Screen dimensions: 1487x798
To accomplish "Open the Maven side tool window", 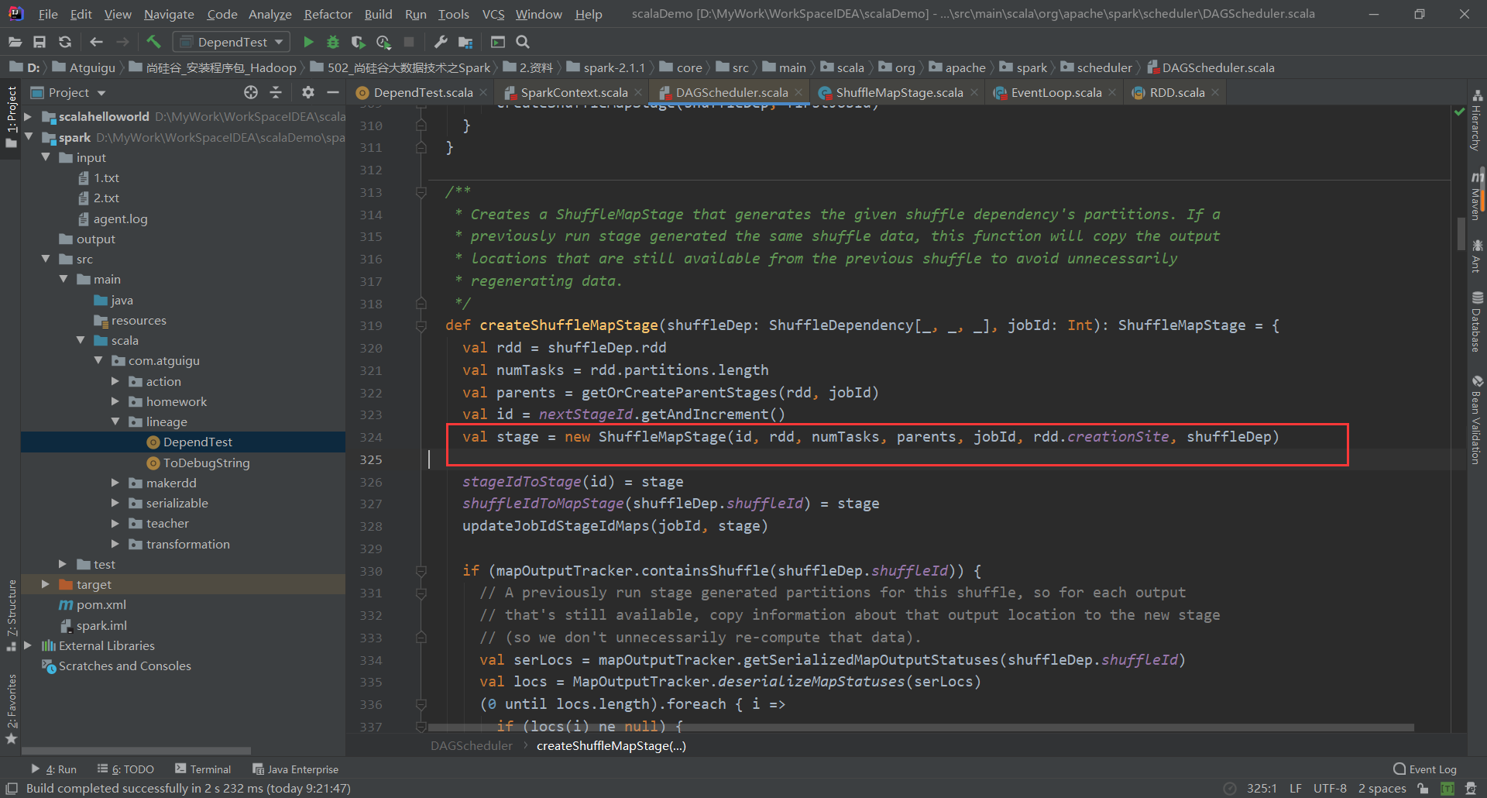I will (1478, 195).
